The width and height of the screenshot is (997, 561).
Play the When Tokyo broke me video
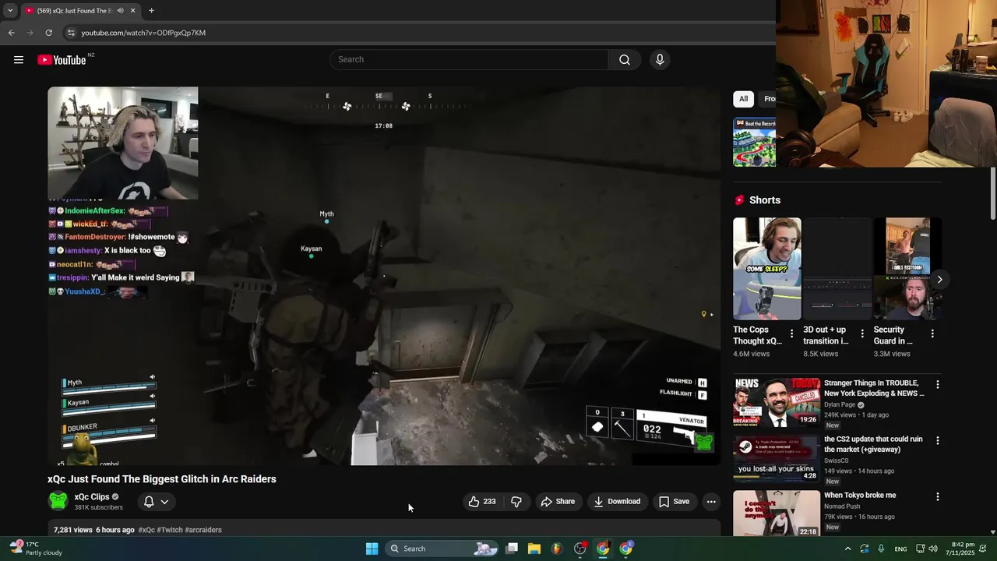pos(777,513)
